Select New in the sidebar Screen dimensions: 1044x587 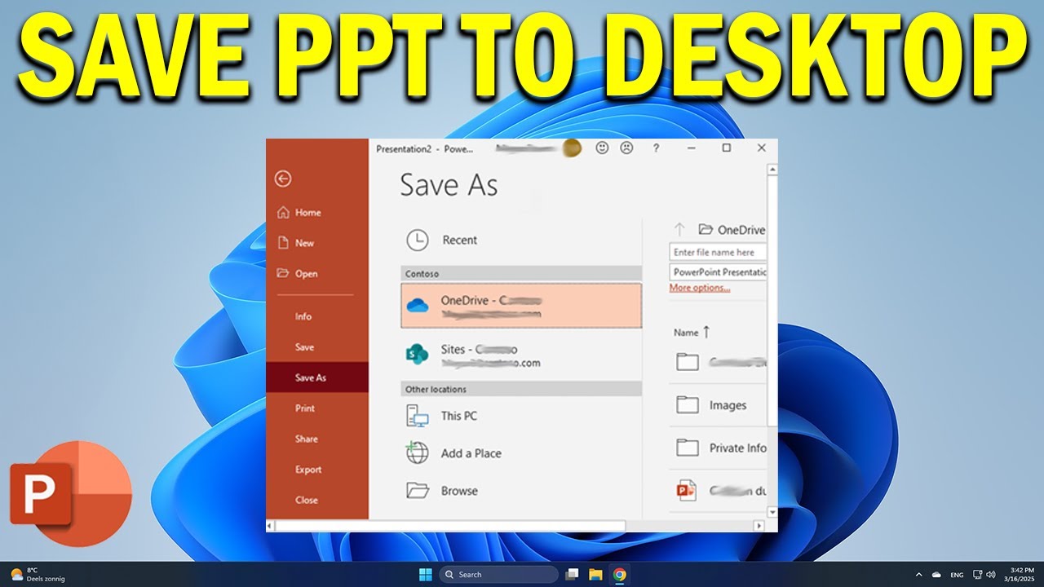click(x=296, y=243)
